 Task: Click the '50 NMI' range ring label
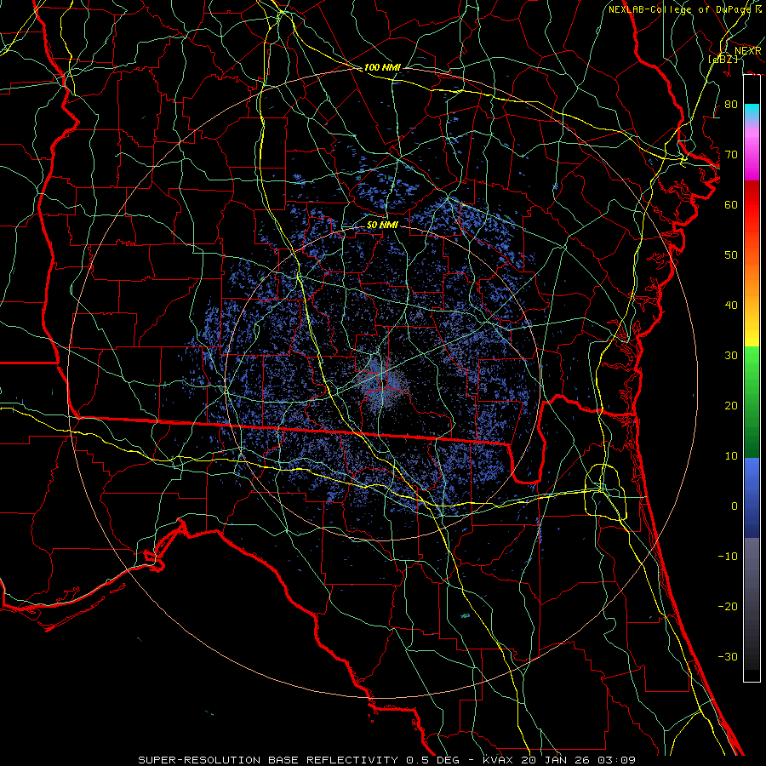click(x=382, y=226)
